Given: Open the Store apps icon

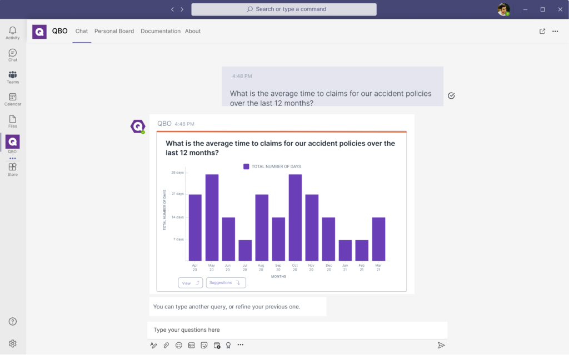Looking at the screenshot, I should click(12, 169).
